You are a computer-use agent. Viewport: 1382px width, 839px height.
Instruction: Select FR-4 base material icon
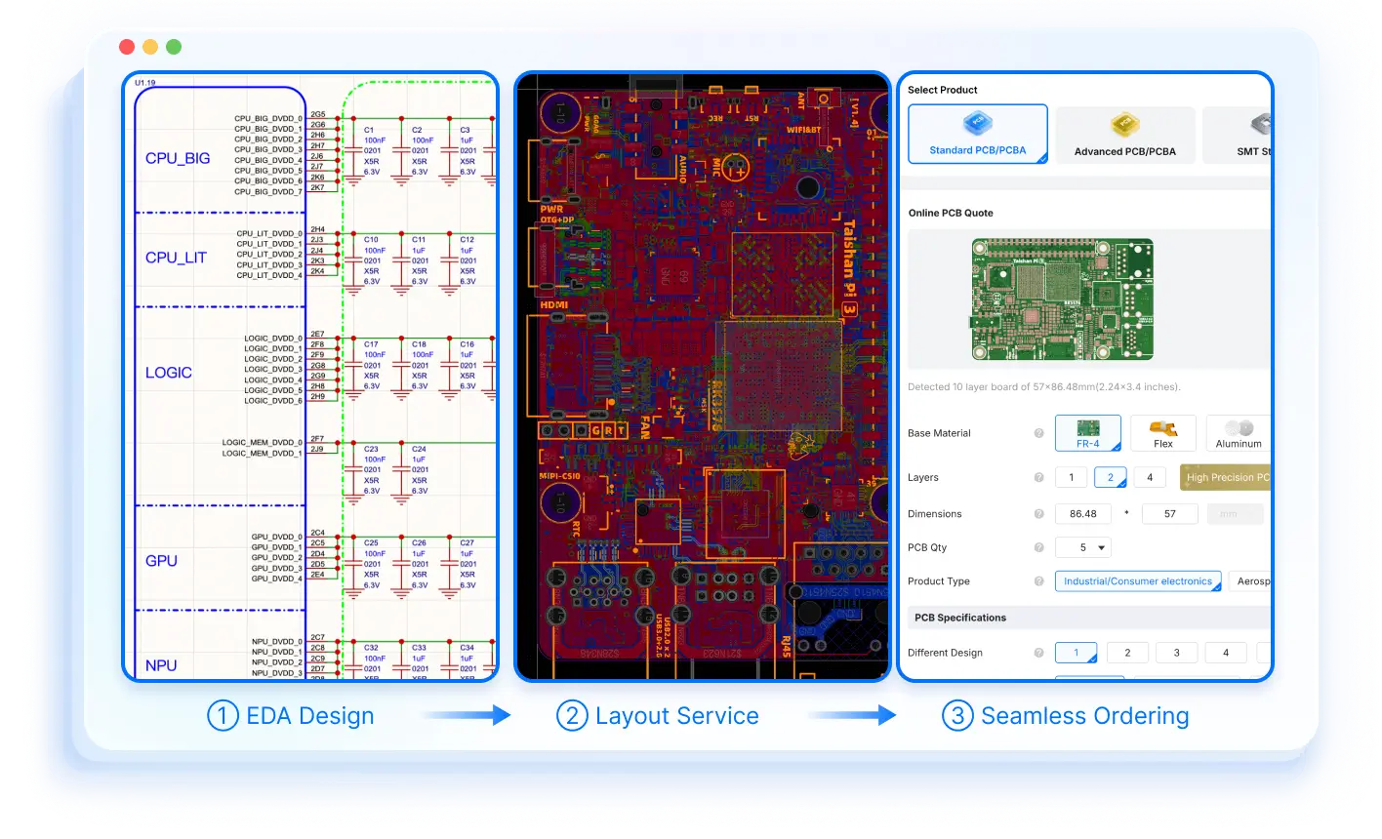click(1088, 428)
